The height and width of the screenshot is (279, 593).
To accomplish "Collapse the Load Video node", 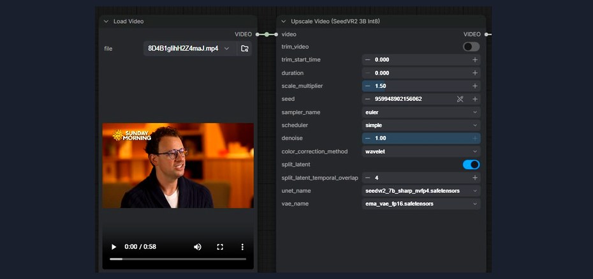I will click(106, 22).
